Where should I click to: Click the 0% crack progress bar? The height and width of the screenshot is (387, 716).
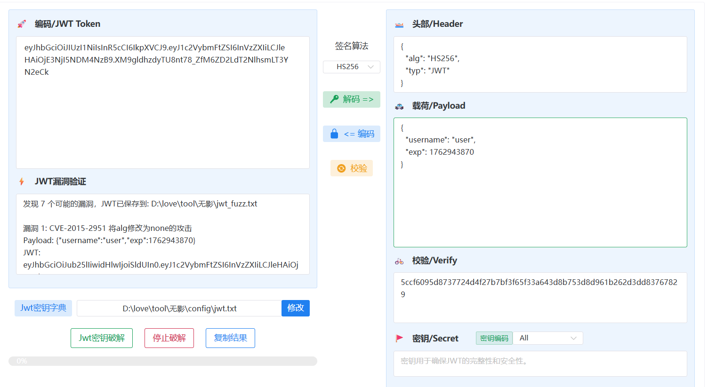coord(163,361)
